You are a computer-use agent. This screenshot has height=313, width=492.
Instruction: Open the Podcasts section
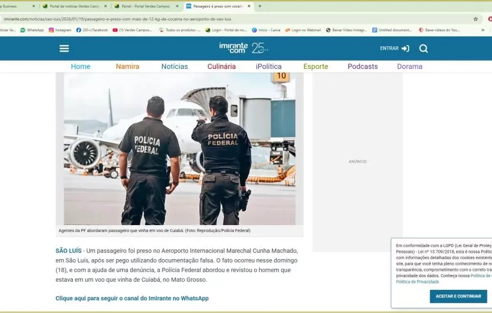(x=363, y=67)
